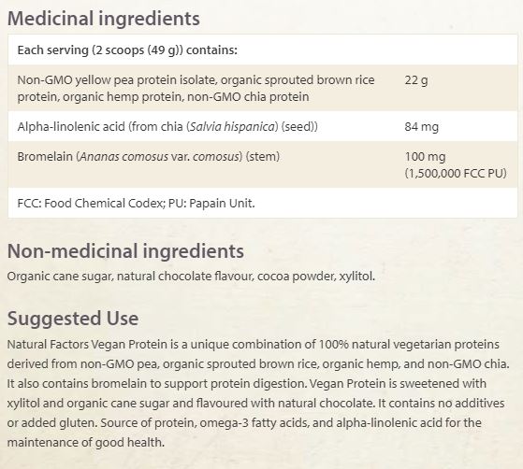Select the serving size header row
This screenshot has width=523, height=469.
pos(263,50)
